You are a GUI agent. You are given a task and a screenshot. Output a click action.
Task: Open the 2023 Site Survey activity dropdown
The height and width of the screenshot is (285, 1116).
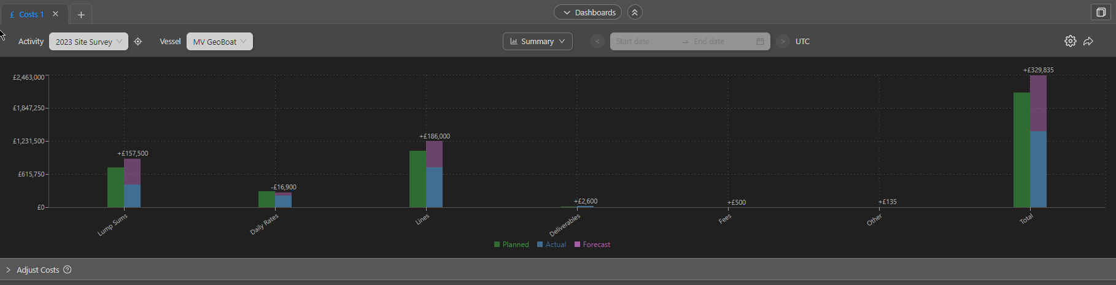click(88, 42)
